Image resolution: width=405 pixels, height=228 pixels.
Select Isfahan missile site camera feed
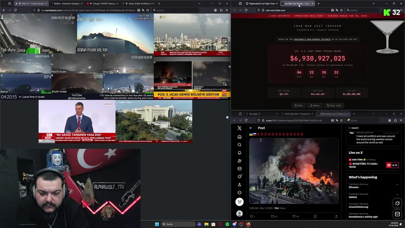(x=115, y=33)
